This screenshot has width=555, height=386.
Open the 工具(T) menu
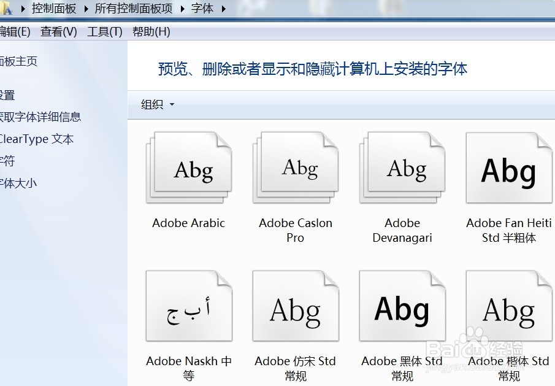coord(104,31)
